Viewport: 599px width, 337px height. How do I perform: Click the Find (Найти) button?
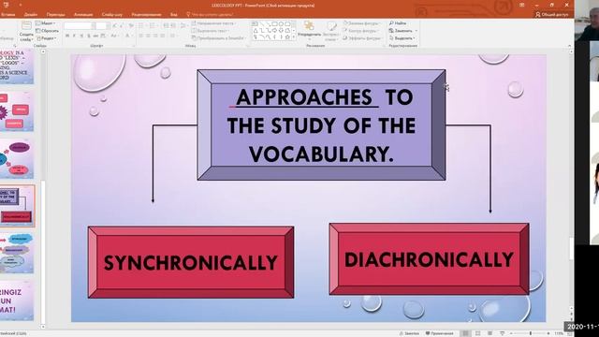(398, 23)
